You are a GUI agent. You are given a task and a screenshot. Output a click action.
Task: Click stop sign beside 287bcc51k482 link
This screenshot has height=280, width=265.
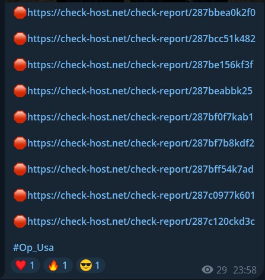coord(20,39)
